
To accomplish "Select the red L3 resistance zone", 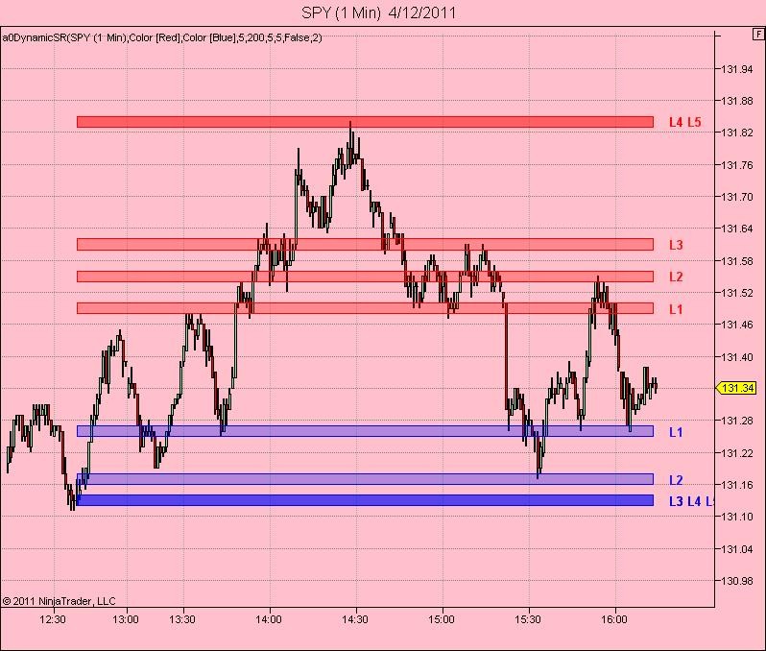I will coord(365,245).
